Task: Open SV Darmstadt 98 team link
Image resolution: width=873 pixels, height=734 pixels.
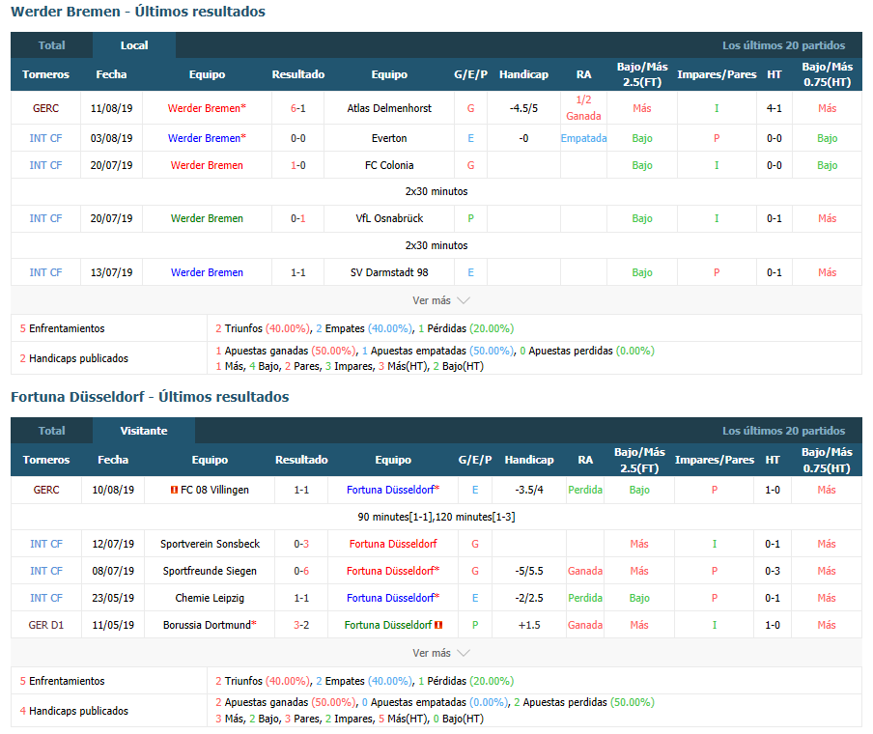Action: 389,272
